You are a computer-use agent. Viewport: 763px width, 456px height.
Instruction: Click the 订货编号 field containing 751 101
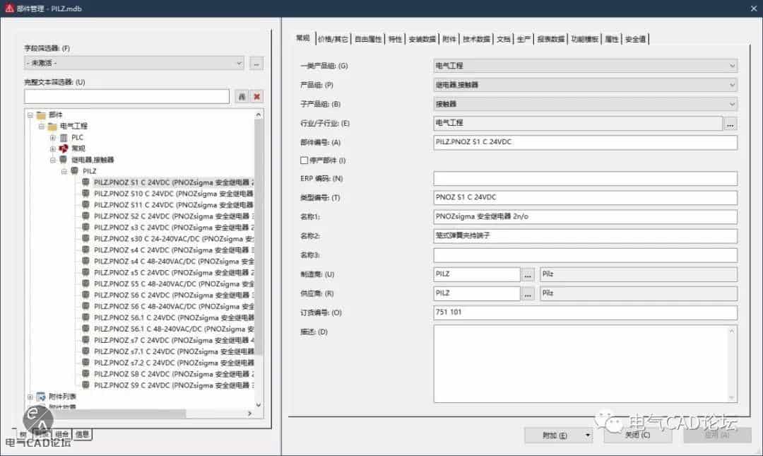point(586,312)
